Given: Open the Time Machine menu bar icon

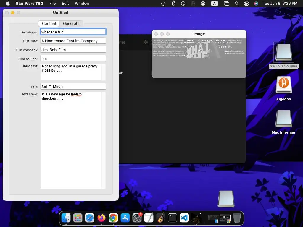Looking at the screenshot, I should [x=163, y=4].
